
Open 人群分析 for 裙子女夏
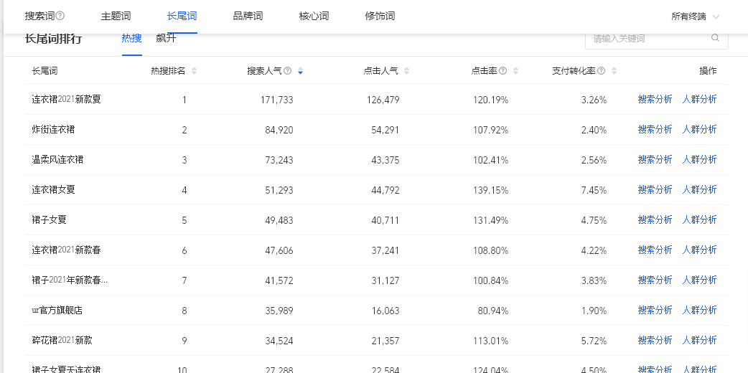click(x=699, y=219)
